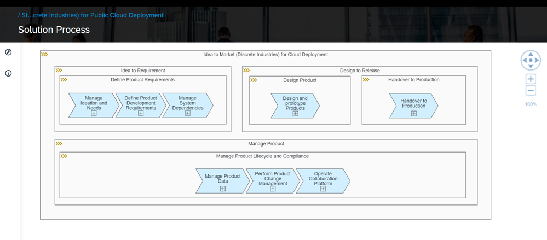
Task: Click the Manage Product group title
Action: click(266, 144)
